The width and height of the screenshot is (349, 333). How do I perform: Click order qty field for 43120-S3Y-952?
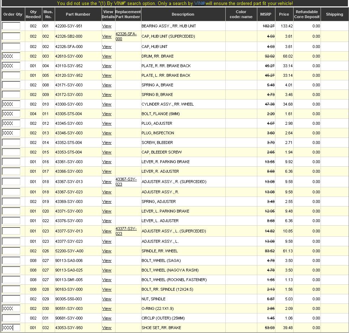[11, 75]
